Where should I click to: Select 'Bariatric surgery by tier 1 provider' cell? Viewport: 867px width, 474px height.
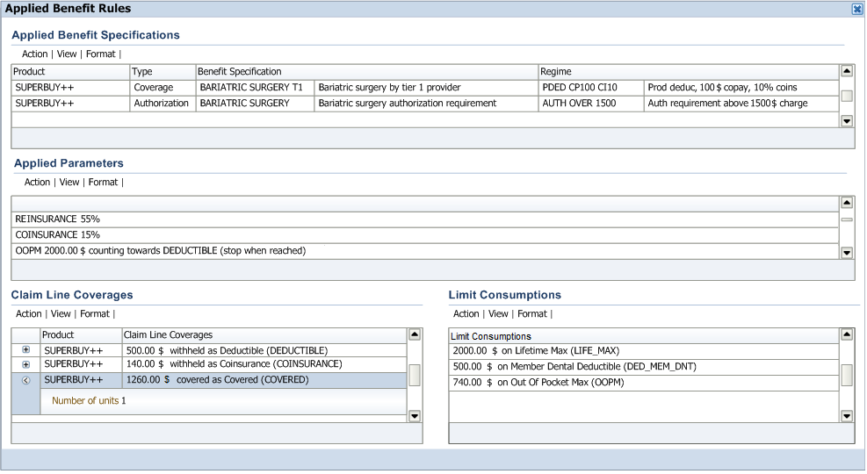click(426, 88)
